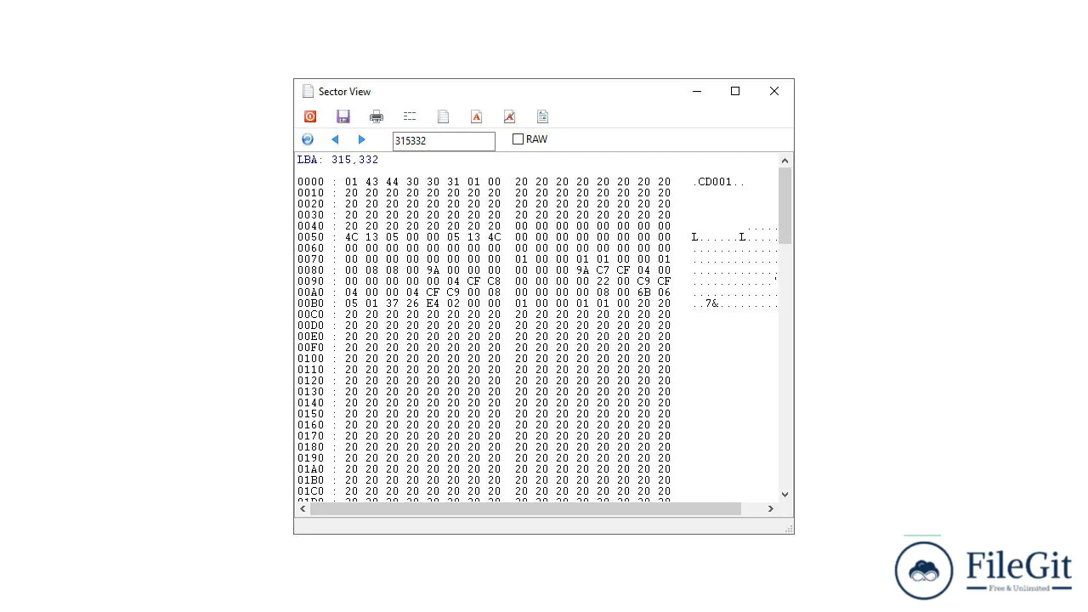This screenshot has width=1088, height=612.
Task: Click the dashed lines toolbar icon
Action: coord(410,116)
